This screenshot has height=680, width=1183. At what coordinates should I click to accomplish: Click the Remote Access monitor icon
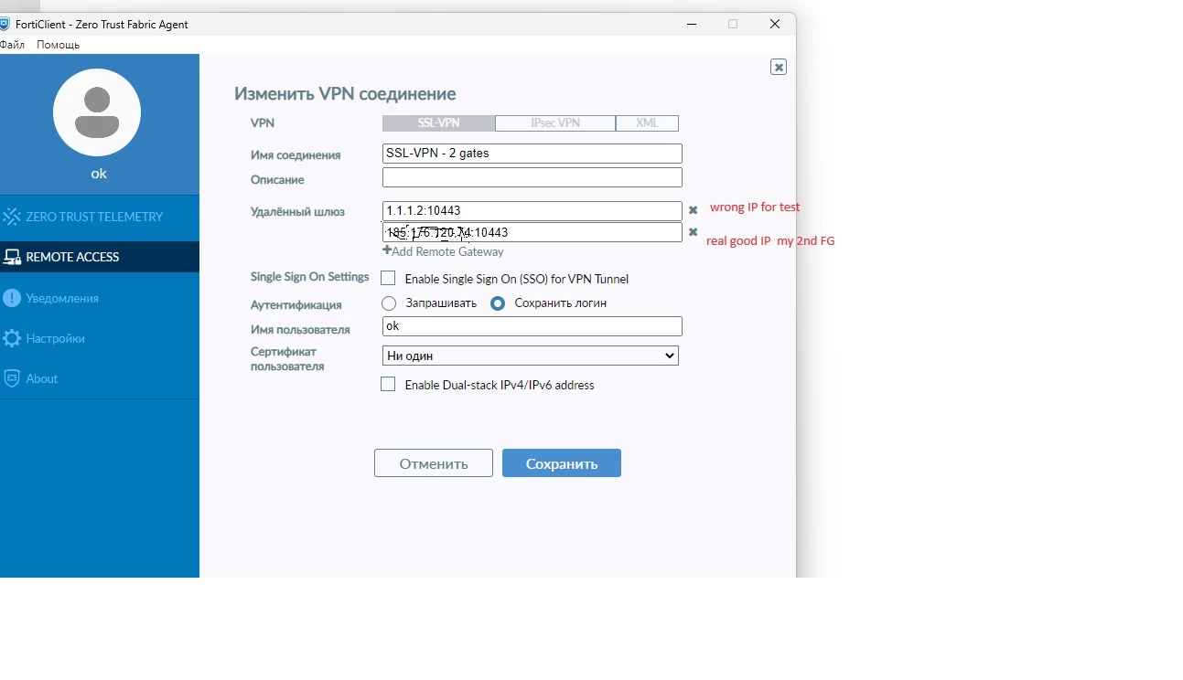(12, 257)
